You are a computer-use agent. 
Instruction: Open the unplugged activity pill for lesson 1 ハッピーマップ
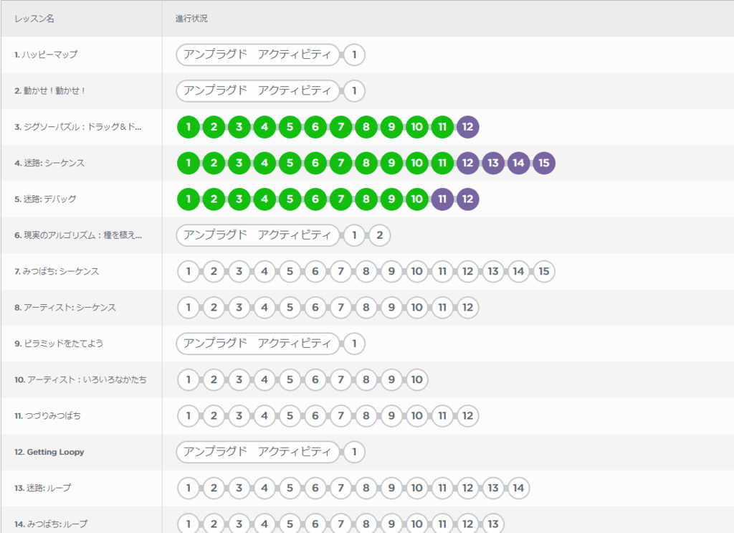coord(257,55)
